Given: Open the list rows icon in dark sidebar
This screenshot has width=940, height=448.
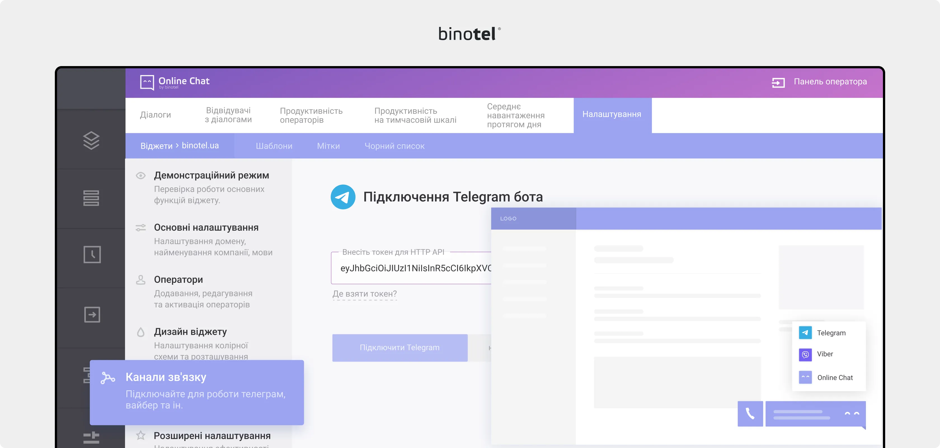Looking at the screenshot, I should click(91, 198).
